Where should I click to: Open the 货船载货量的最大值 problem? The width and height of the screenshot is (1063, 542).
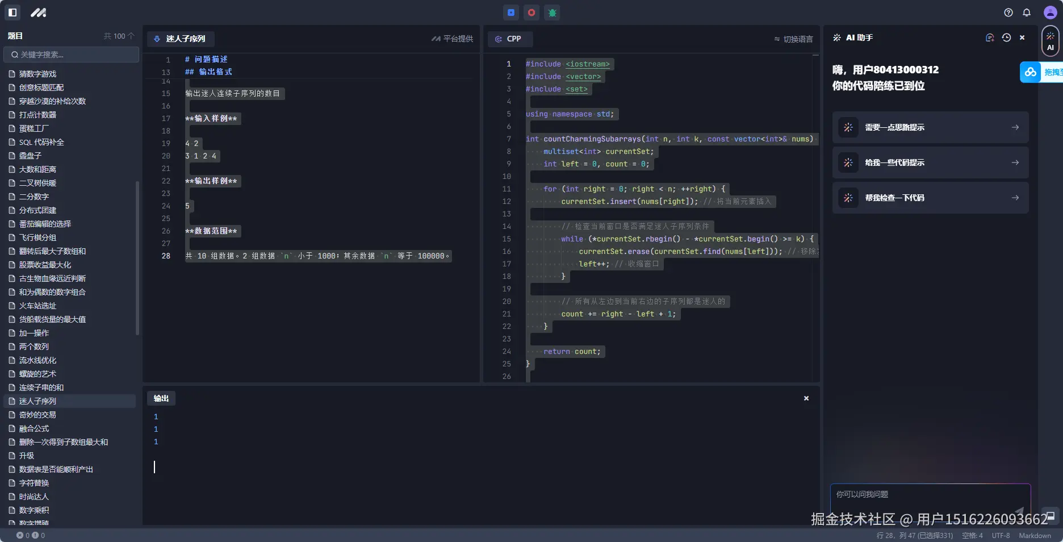(x=70, y=319)
